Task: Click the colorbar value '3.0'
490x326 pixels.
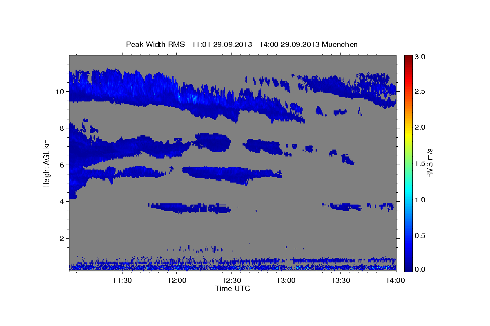Action: [x=421, y=57]
